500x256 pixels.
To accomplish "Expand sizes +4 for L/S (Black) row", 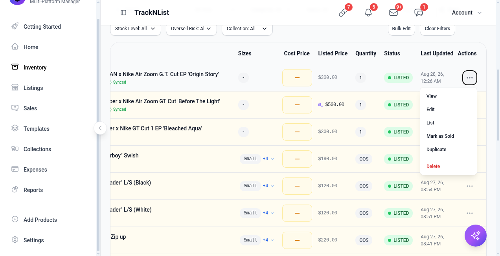I will click(x=268, y=186).
